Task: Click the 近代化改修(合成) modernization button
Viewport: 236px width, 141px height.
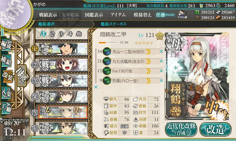Action: pos(181,129)
